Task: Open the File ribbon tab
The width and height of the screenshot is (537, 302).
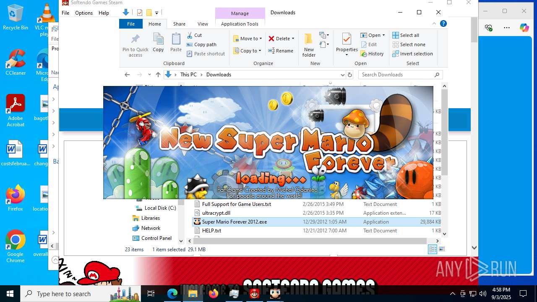Action: 131,24
